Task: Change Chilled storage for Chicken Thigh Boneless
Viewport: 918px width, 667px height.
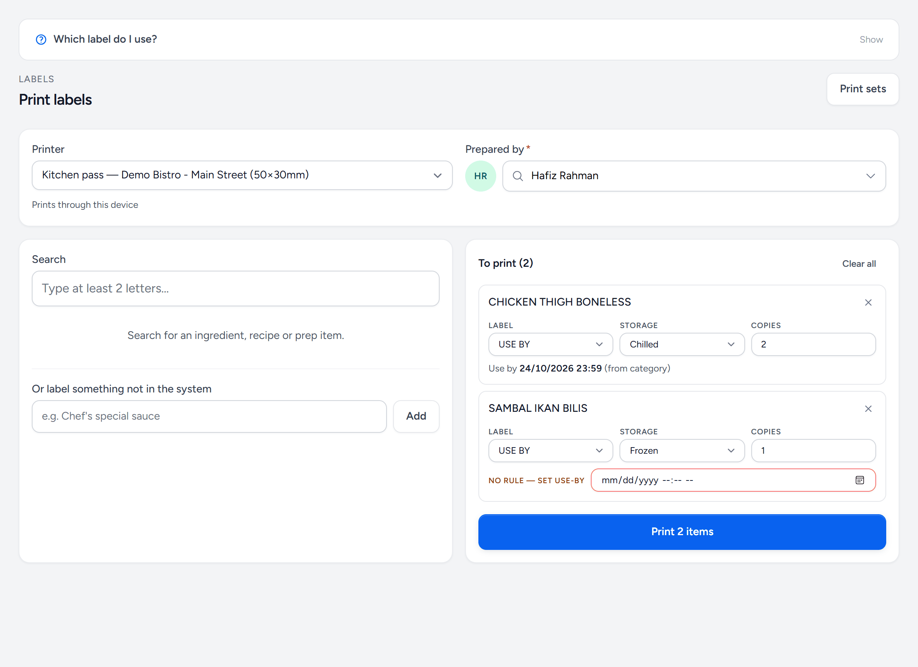Action: (682, 344)
